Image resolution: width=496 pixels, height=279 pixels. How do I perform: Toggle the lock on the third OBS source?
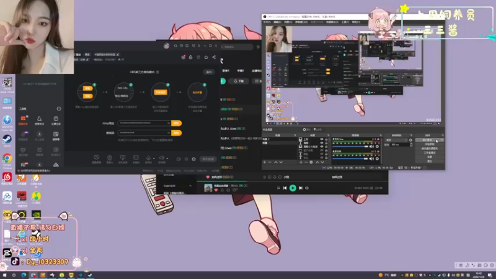(326, 146)
